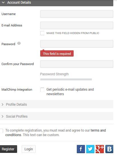
Task: Check Make this field hidden from public
Action: (42, 33)
